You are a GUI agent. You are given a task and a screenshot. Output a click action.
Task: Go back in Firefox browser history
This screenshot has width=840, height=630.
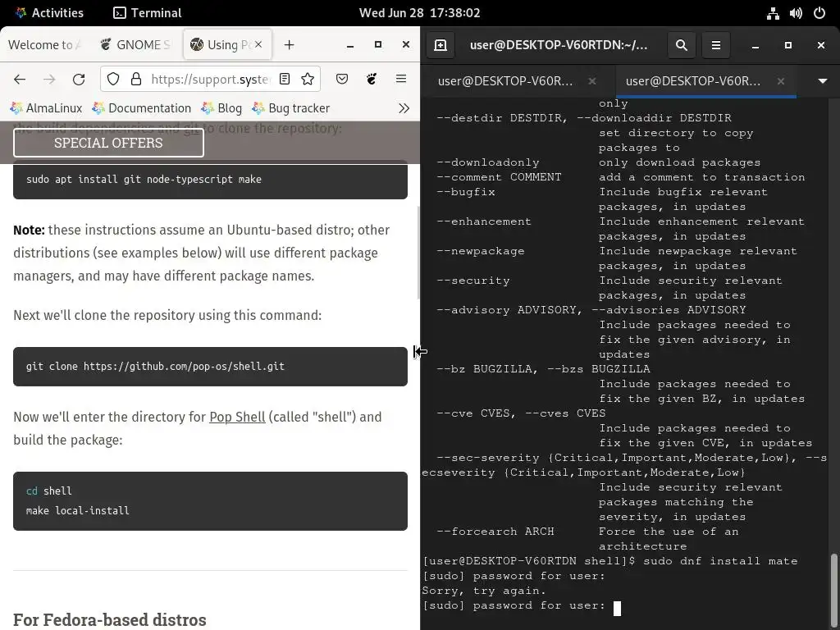click(20, 80)
